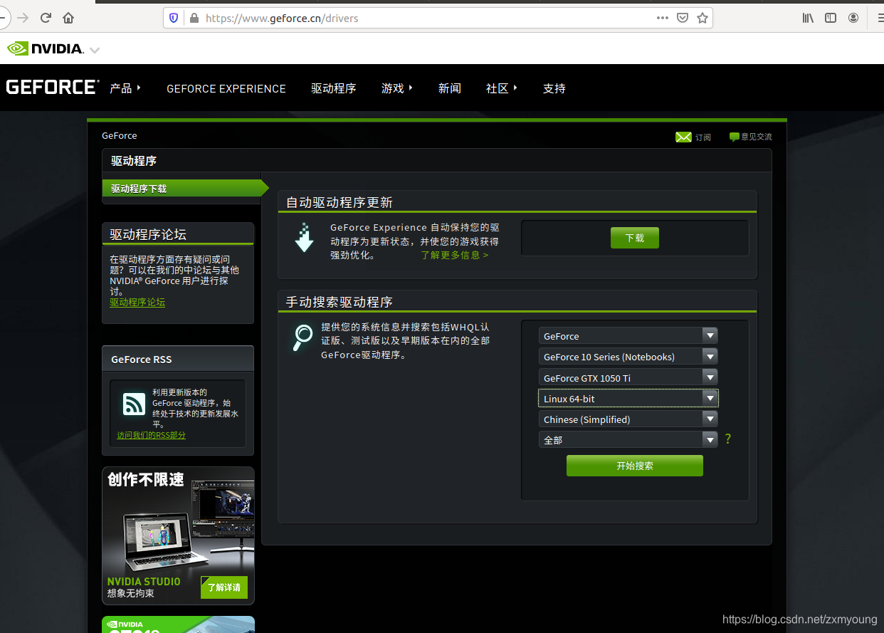The image size is (884, 633).
Task: Open Chinese (Simplified) language dropdown
Action: point(628,419)
